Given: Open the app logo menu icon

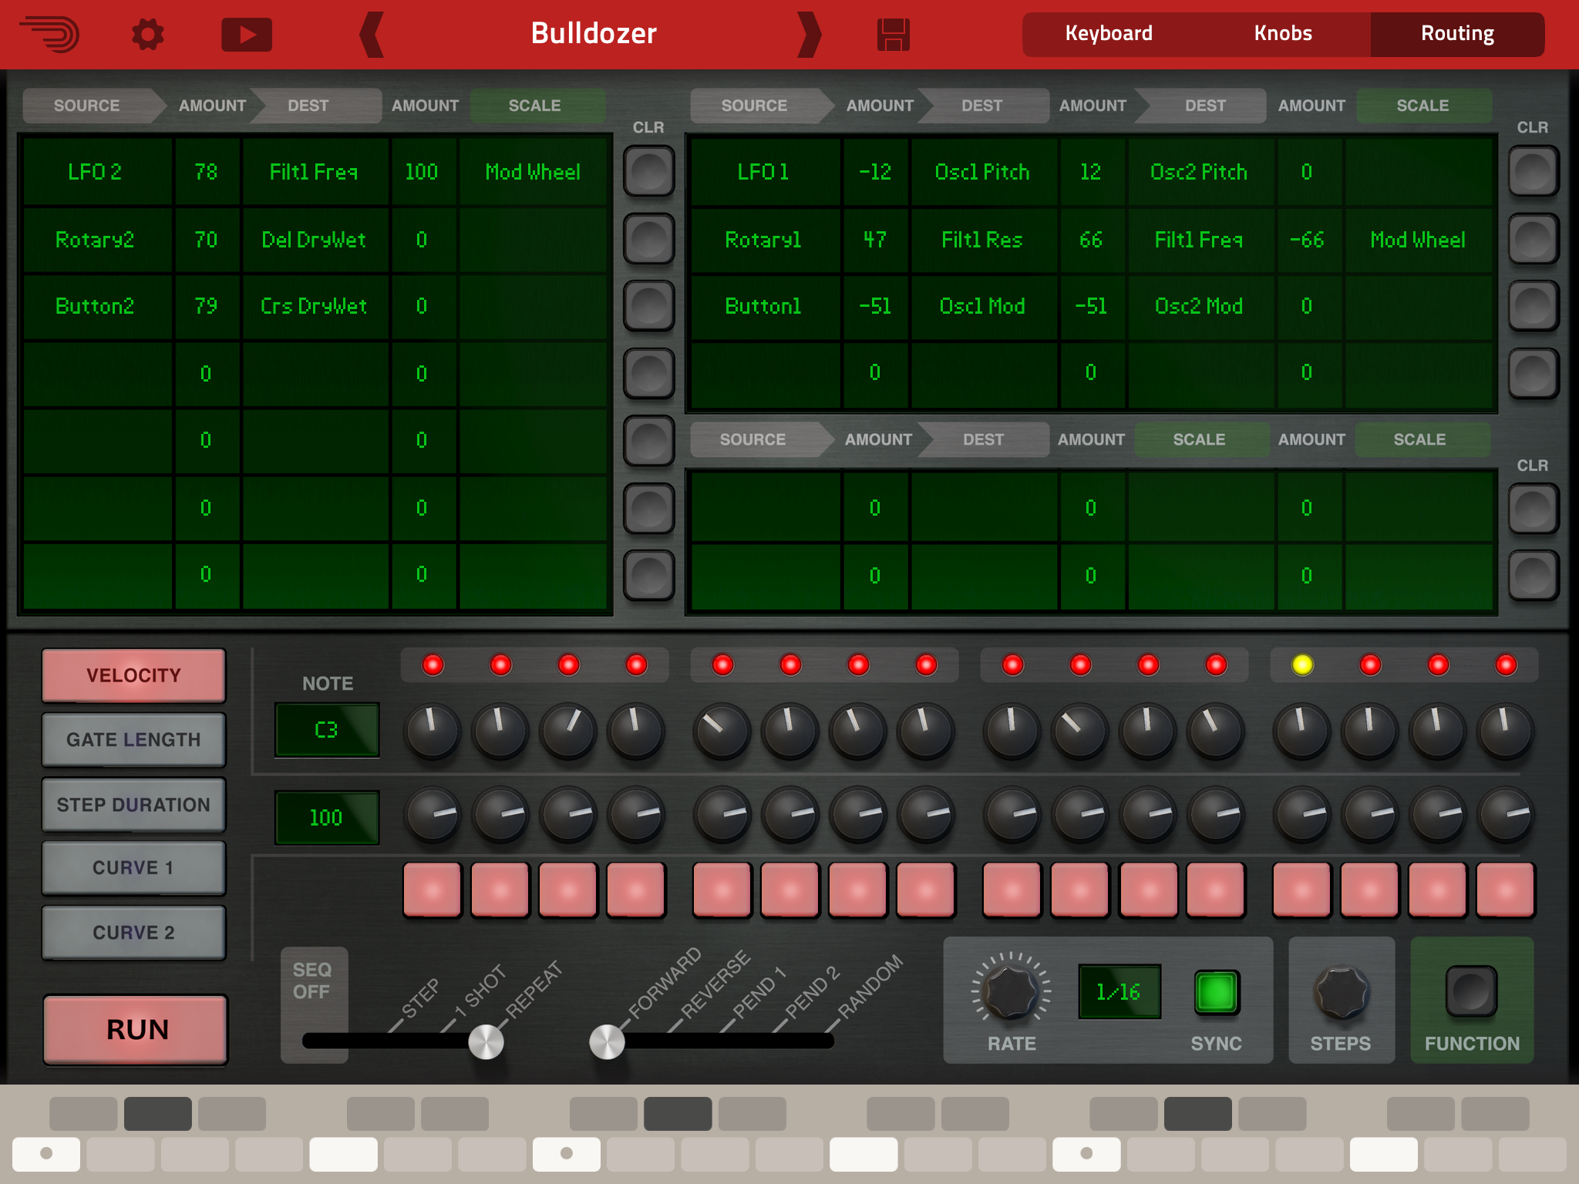Looking at the screenshot, I should pyautogui.click(x=50, y=35).
